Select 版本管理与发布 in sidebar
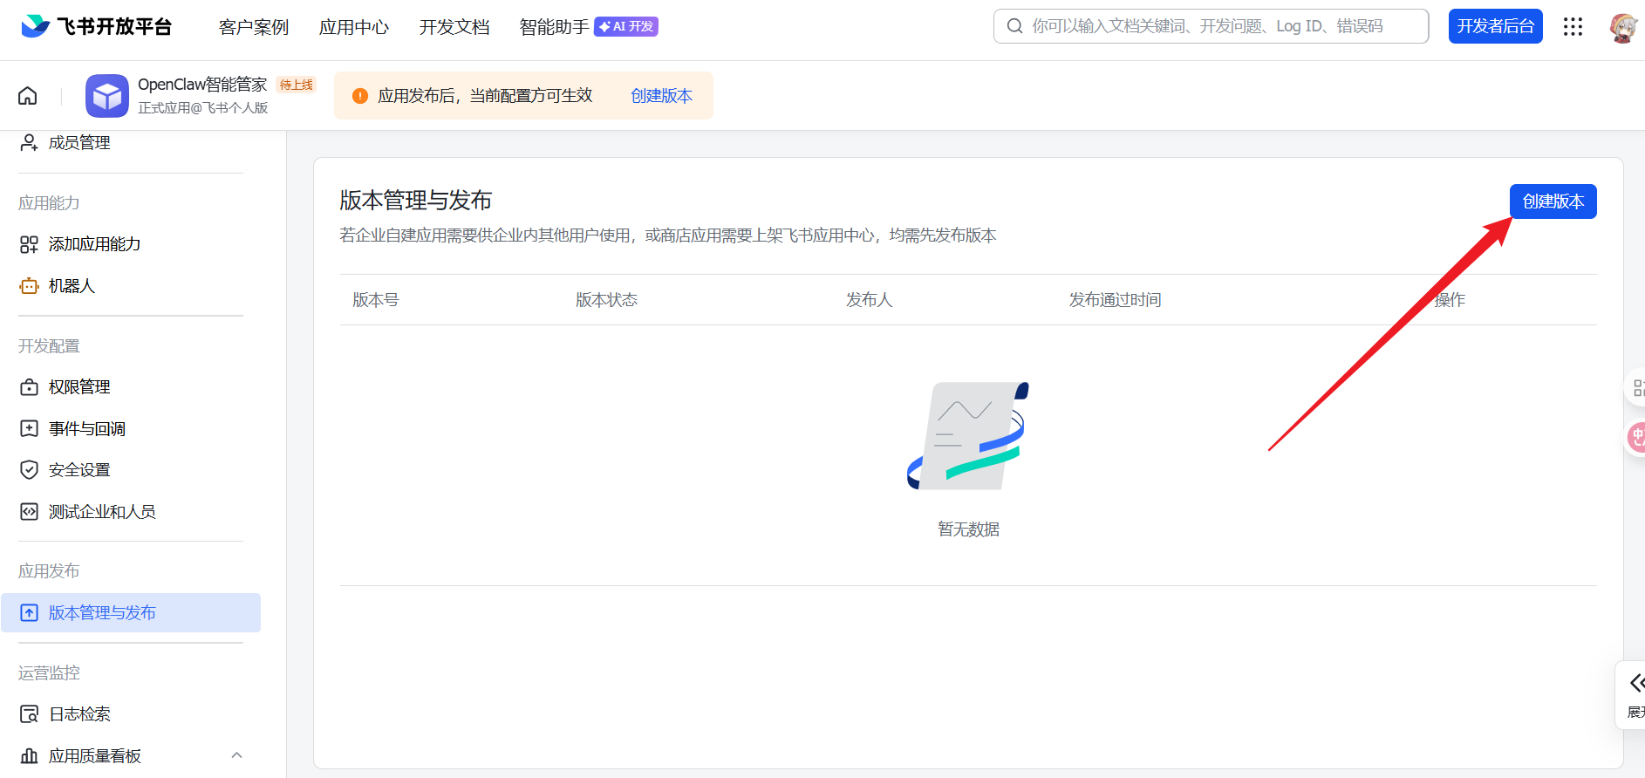Viewport: 1645px width, 778px height. pyautogui.click(x=131, y=612)
